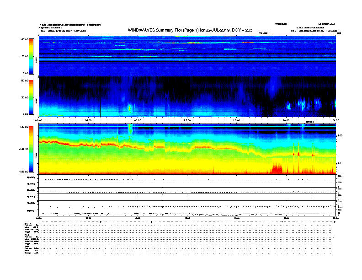Viewport: 362px width, 280px height.
Task: Click the RAD1 spectrogram panel
Action: 187,97
